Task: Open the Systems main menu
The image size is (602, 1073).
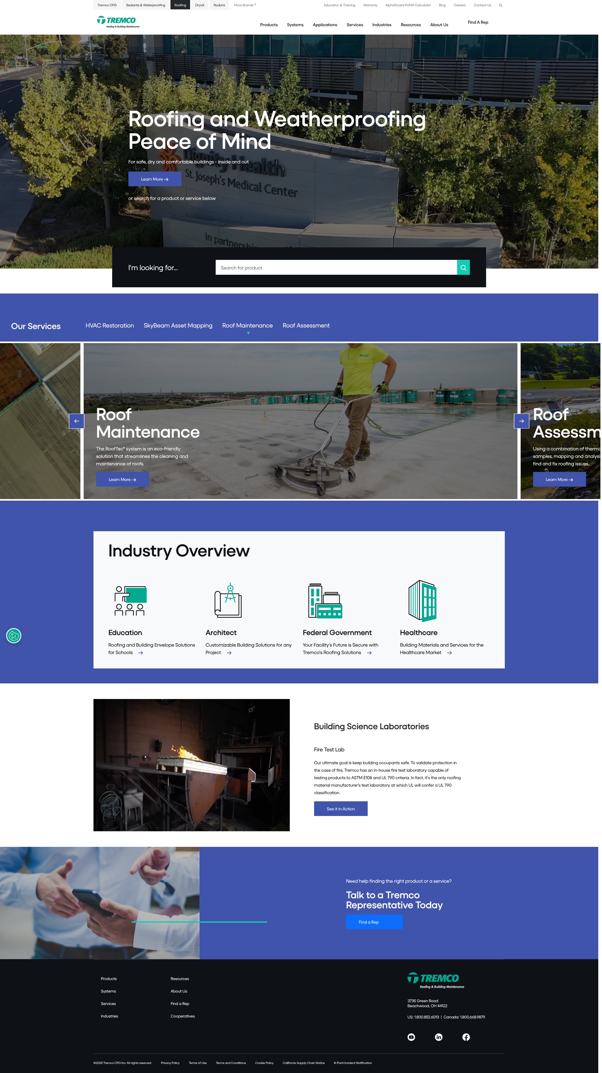Action: [x=295, y=25]
